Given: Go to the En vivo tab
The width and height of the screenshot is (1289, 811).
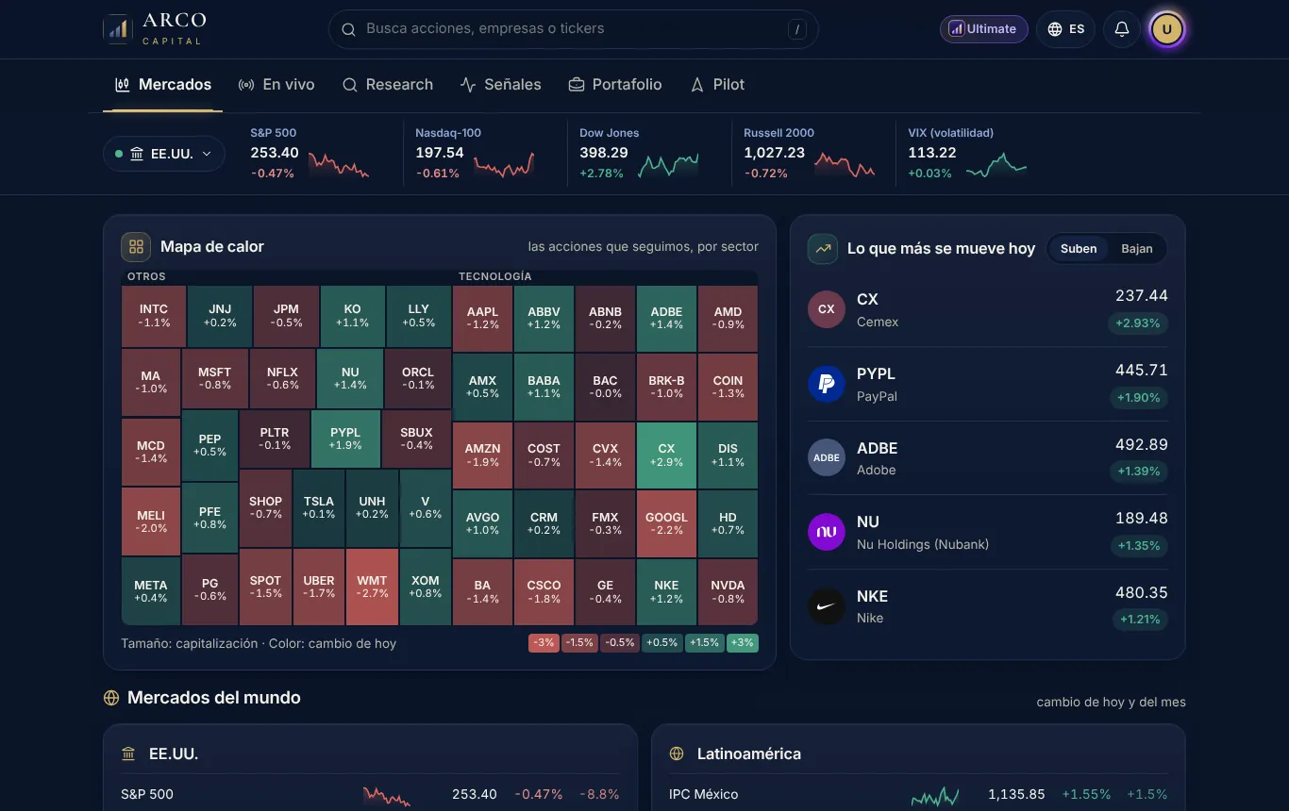Looking at the screenshot, I should [x=276, y=85].
